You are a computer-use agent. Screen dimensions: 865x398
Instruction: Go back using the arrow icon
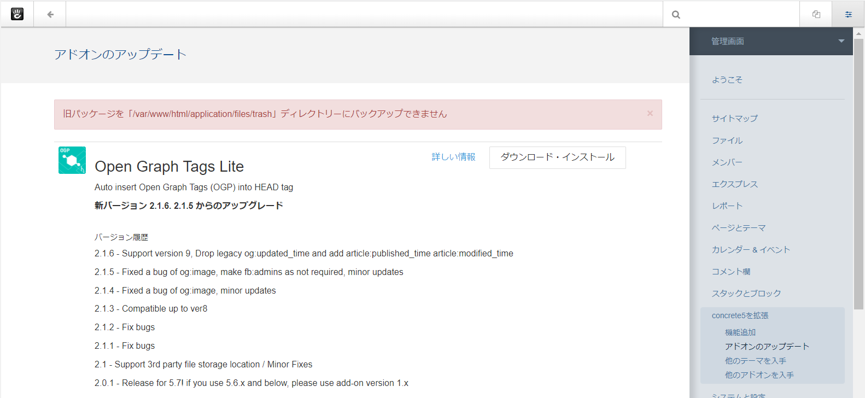[50, 15]
